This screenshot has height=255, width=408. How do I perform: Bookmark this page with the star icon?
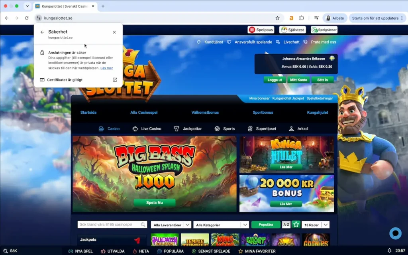(x=278, y=18)
